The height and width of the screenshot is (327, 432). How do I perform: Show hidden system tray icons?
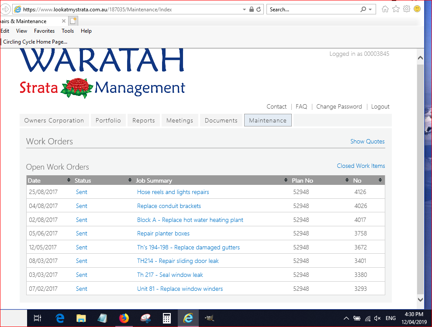(346, 318)
